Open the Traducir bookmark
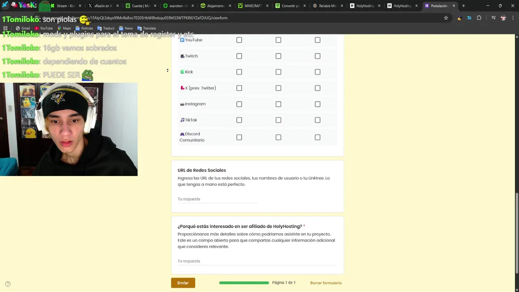 tap(106, 28)
